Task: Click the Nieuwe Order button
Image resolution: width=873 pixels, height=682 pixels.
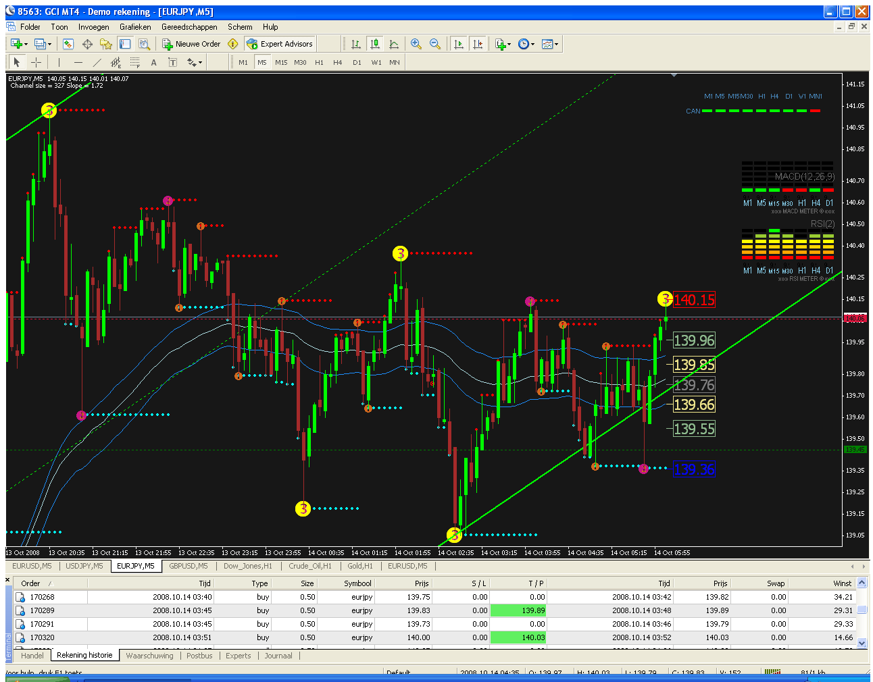Action: [191, 44]
